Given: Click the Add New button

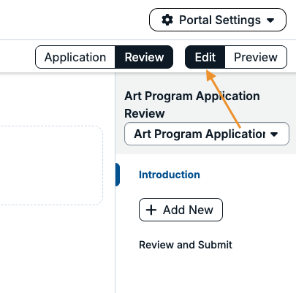Looking at the screenshot, I should tap(181, 210).
